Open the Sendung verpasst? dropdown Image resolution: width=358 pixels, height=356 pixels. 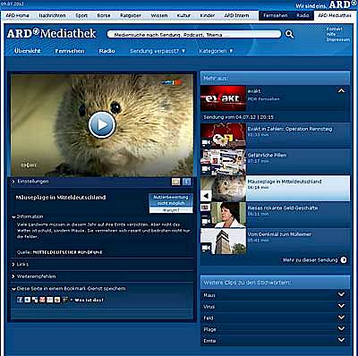coord(158,51)
